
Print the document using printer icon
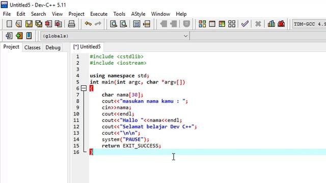71,24
